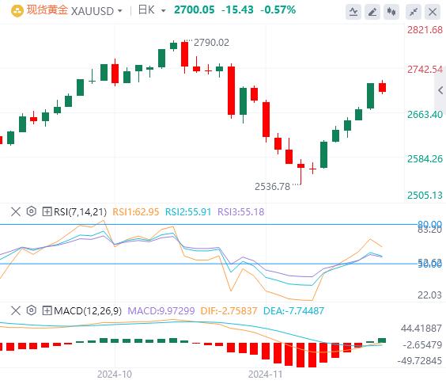Viewport: 446px width, 384px height.
Task: Click the RSI1:62.95 value
Action: (x=136, y=212)
